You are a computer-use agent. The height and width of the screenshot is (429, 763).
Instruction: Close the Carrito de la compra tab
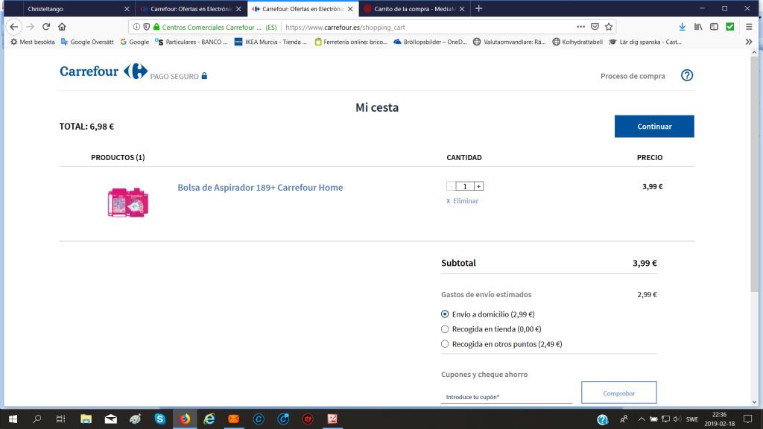coord(462,9)
